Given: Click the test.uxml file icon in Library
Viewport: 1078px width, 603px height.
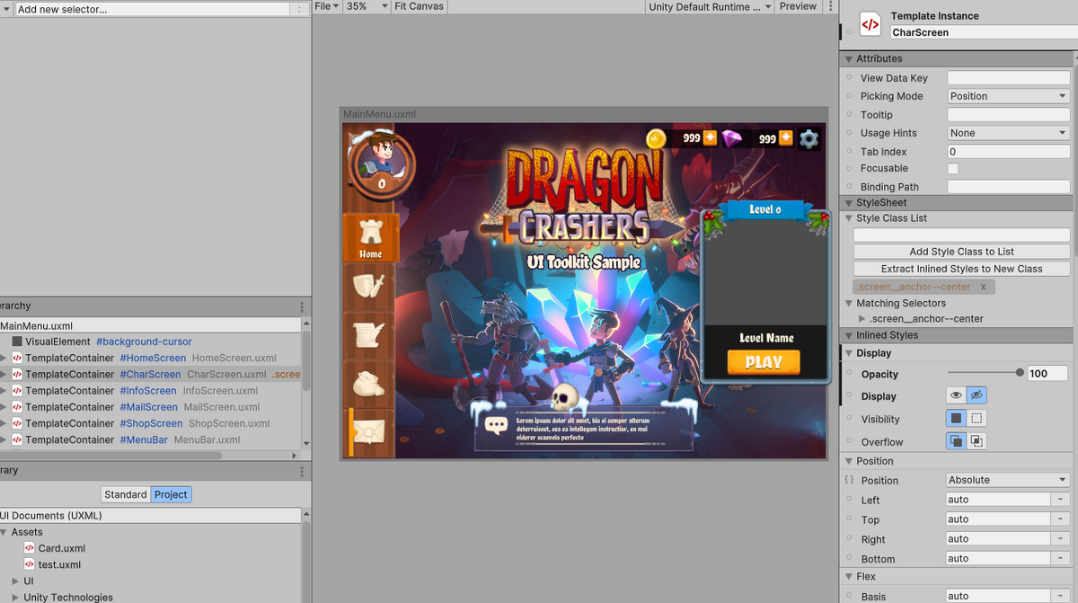Looking at the screenshot, I should click(x=30, y=564).
